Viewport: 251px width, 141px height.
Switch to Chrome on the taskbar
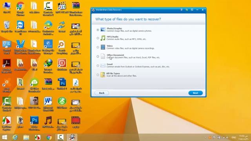pos(49,137)
